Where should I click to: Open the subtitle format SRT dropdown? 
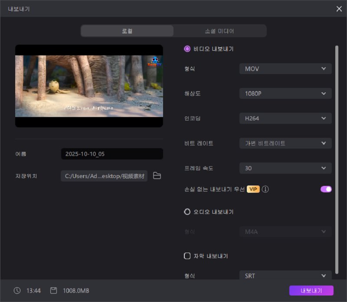285,276
